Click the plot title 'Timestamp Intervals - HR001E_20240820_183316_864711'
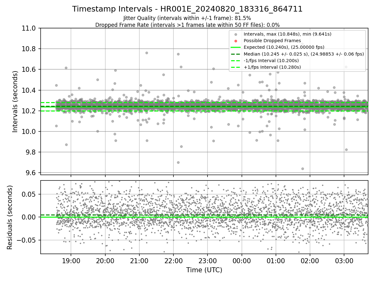The image size is (375, 281). pyautogui.click(x=187, y=9)
